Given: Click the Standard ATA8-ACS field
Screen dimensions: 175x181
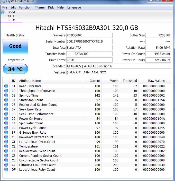Looking at the screenshot, I should point(118,66).
